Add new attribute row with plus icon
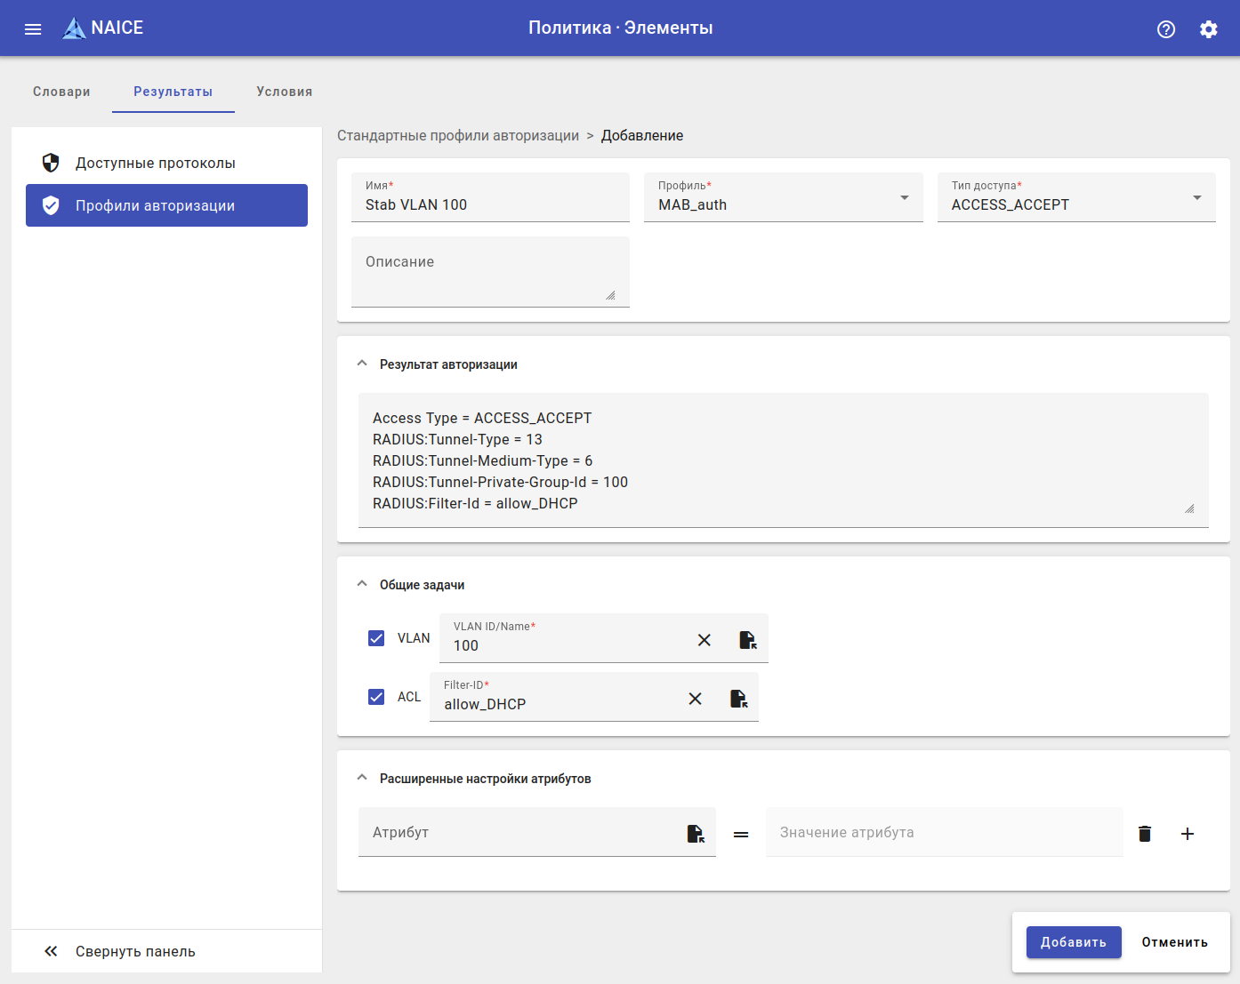 pos(1187,834)
